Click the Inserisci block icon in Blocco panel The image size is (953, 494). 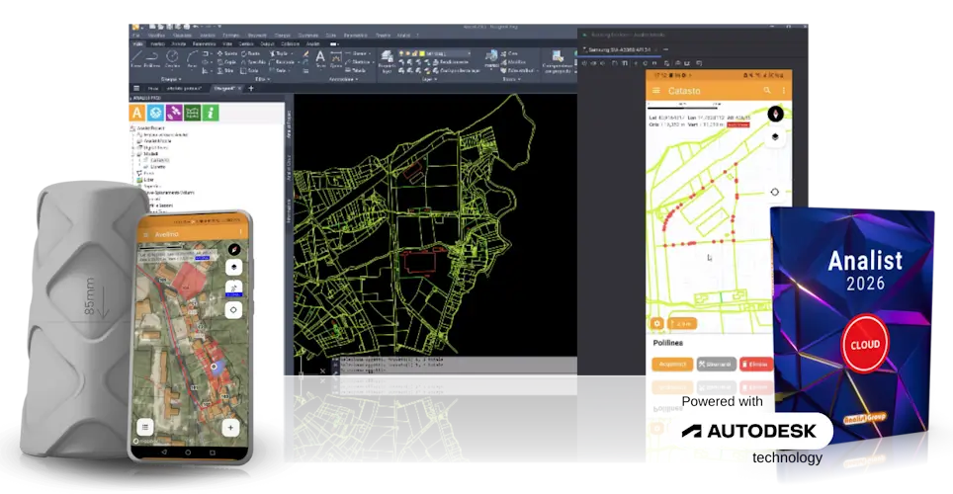point(491,59)
